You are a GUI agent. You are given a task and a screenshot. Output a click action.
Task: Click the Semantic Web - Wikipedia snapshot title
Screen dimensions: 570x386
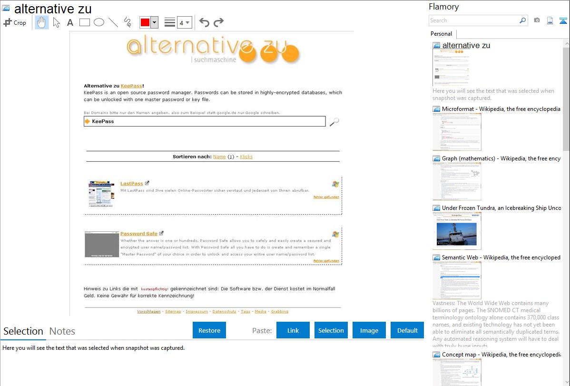501,257
